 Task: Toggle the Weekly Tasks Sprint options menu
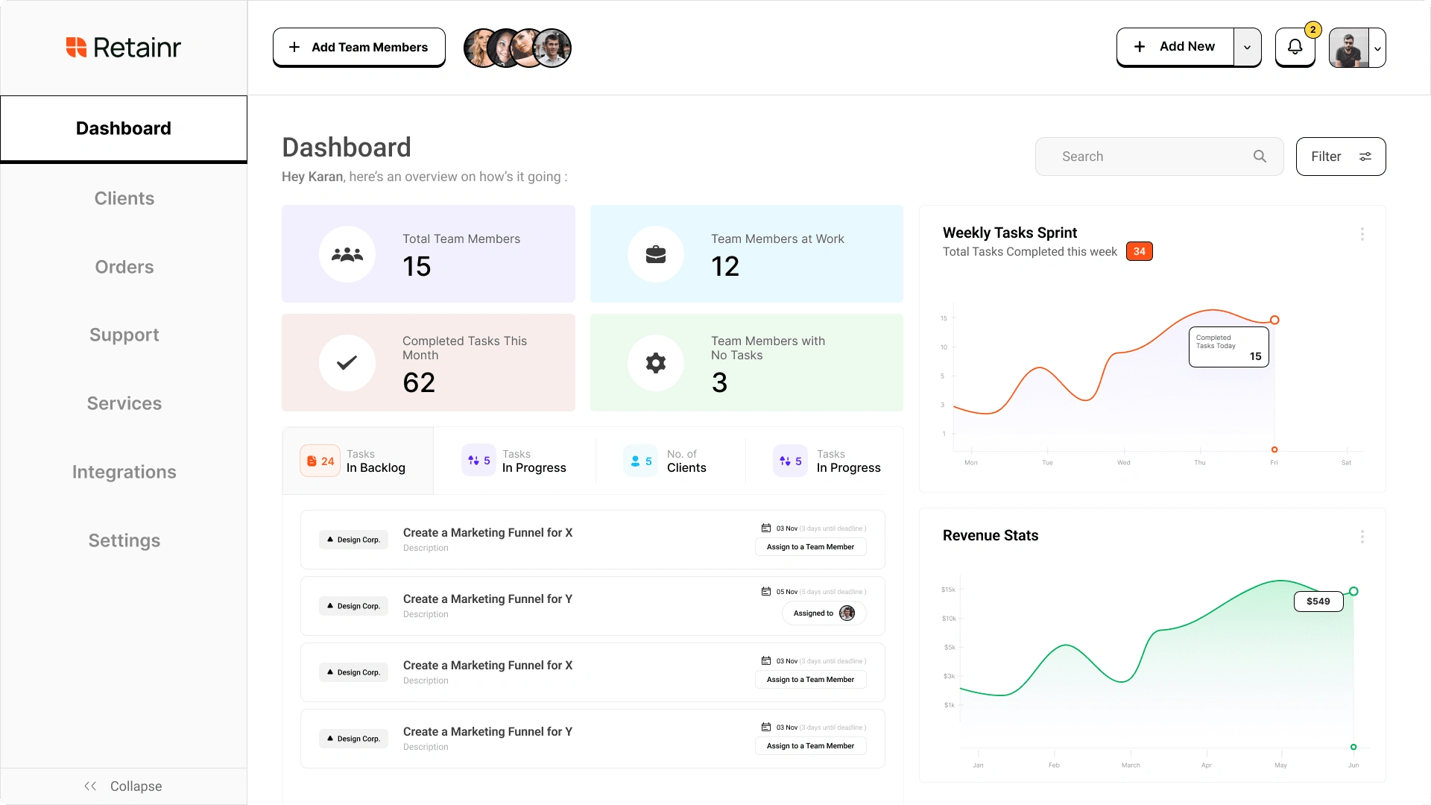tap(1363, 234)
